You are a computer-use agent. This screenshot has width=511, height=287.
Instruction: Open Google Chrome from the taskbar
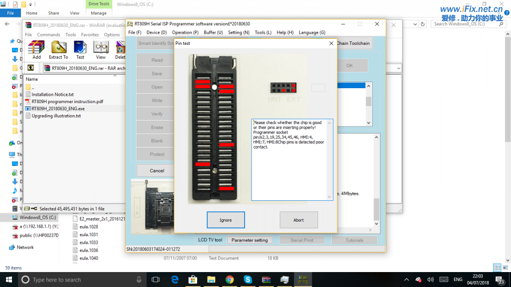click(x=230, y=280)
